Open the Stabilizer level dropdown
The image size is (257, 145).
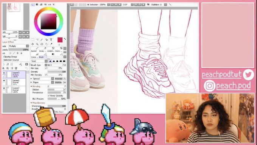tap(166, 5)
